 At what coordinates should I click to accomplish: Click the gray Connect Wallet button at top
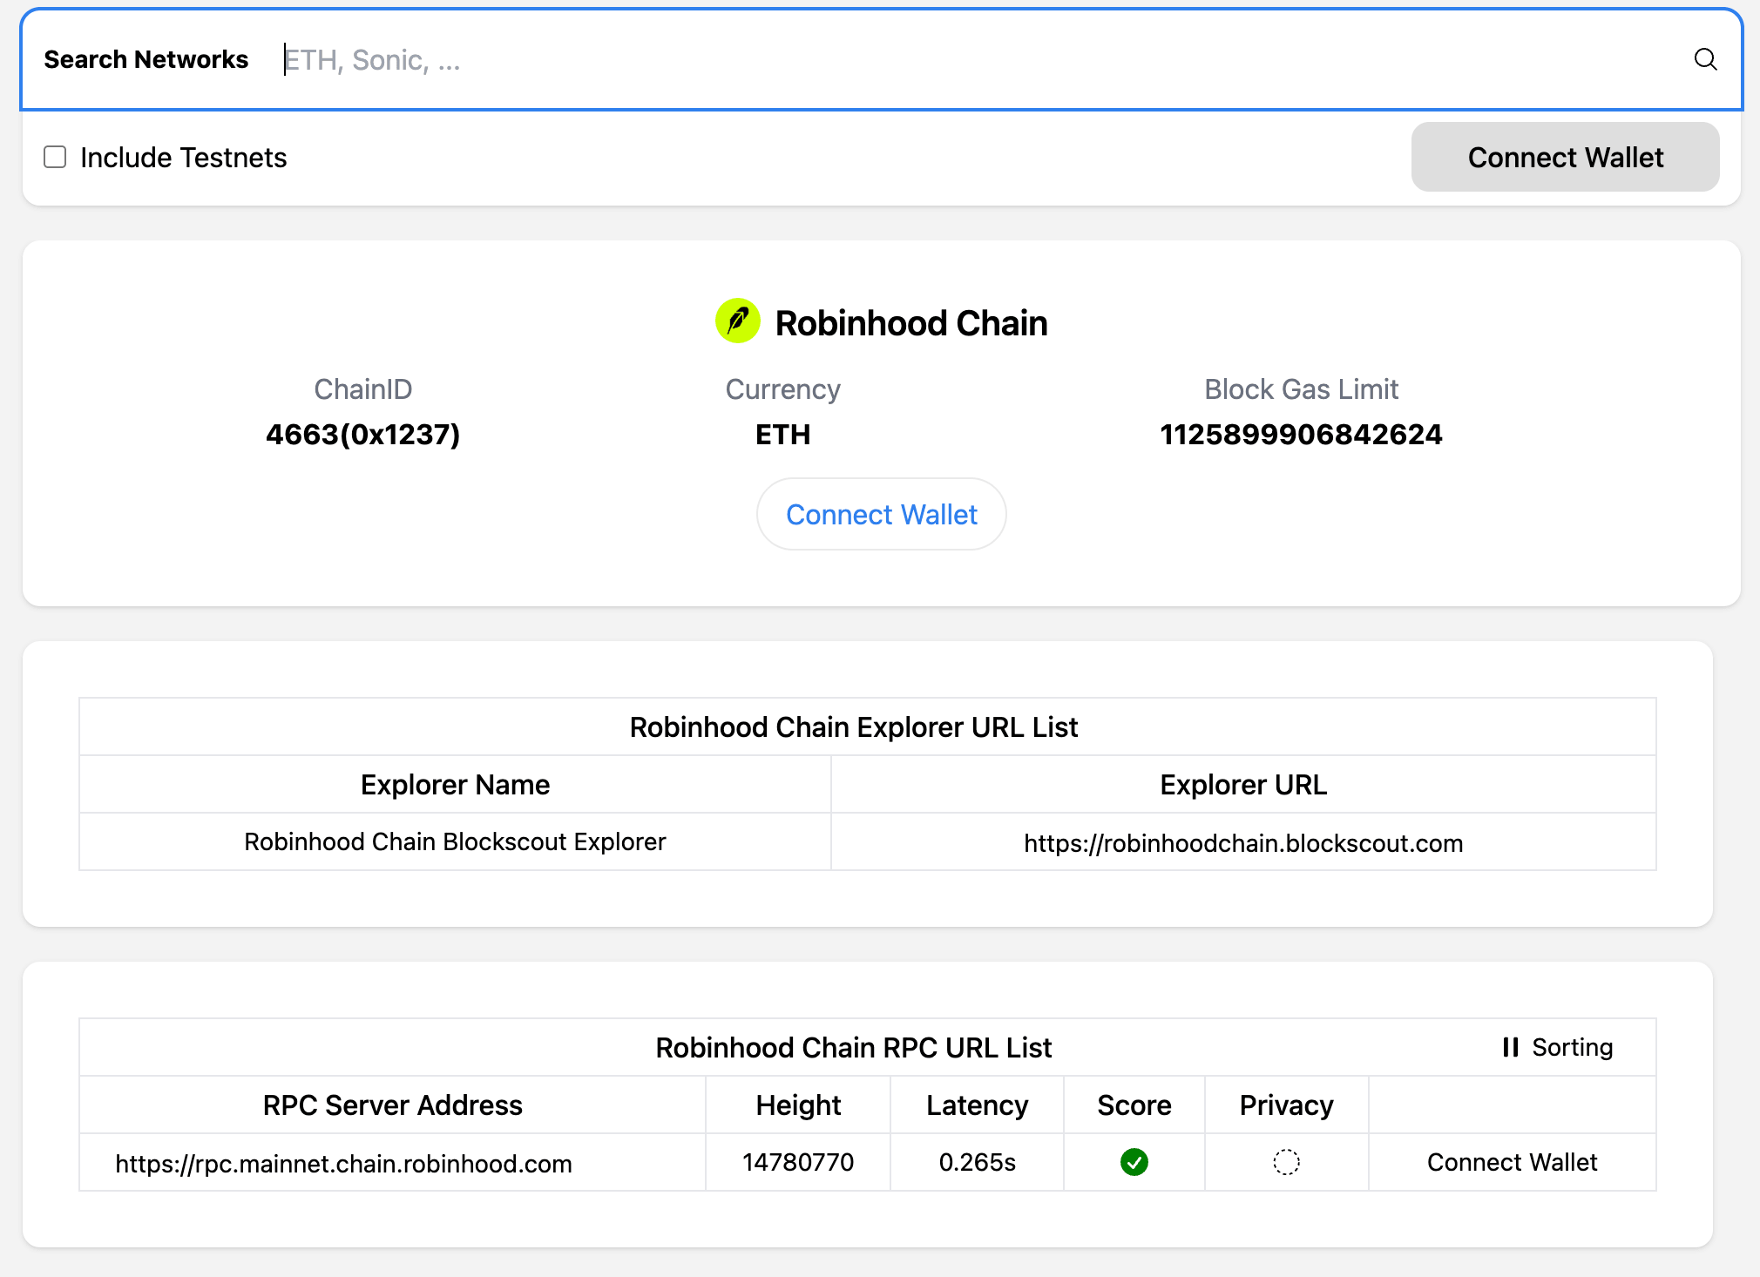click(x=1565, y=157)
